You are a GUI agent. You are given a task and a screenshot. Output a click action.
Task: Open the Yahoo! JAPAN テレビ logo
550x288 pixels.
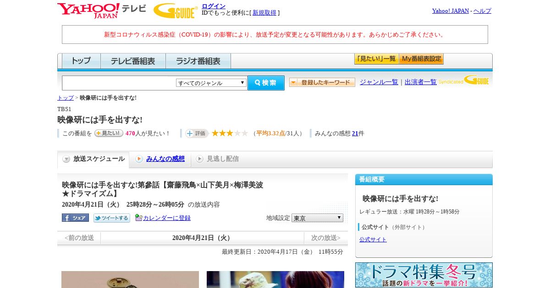pos(101,11)
